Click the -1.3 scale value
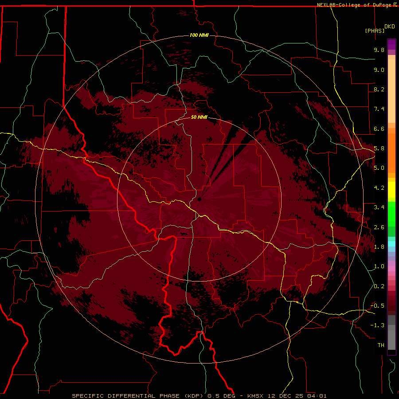The image size is (399, 399). (378, 325)
